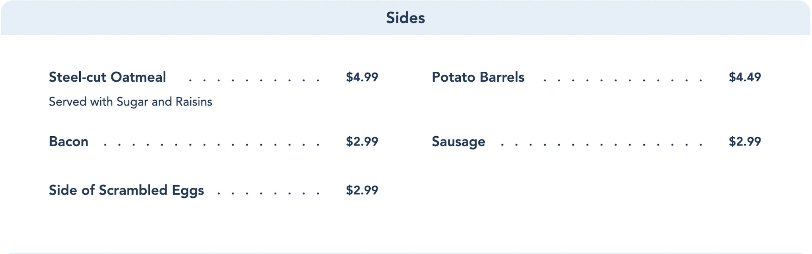812x254 pixels.
Task: Select the Sausage side item
Action: (458, 142)
